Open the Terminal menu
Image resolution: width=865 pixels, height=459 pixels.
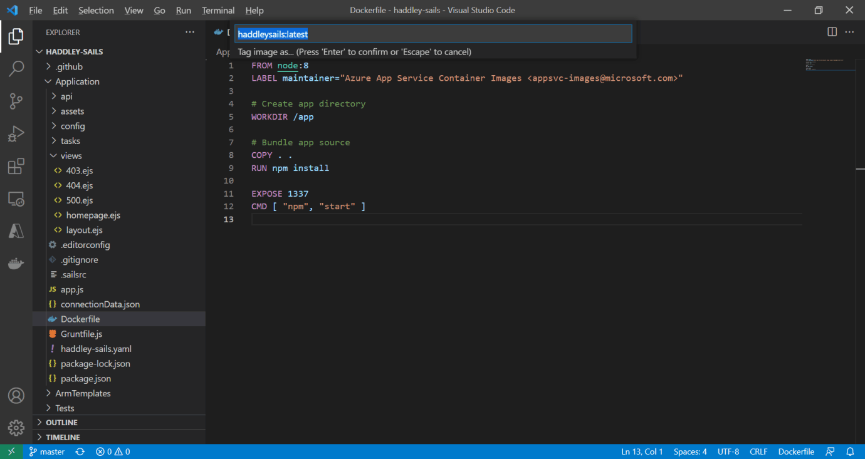click(x=218, y=11)
